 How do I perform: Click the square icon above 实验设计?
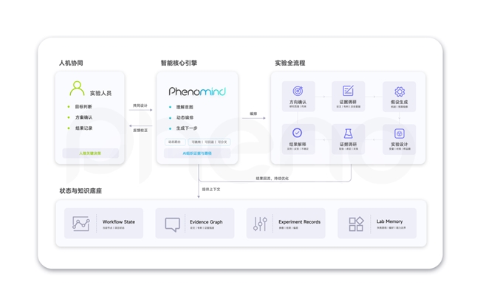tap(400, 134)
